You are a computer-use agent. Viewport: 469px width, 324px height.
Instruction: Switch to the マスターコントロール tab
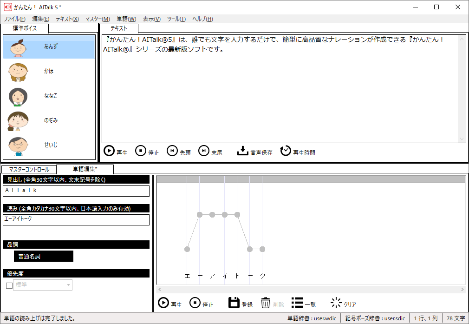click(28, 169)
